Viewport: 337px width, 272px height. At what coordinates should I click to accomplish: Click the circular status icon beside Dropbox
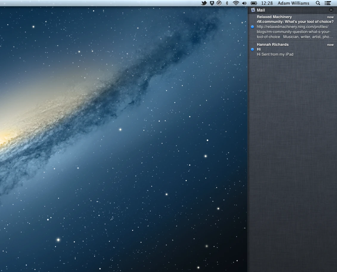tap(219, 3)
